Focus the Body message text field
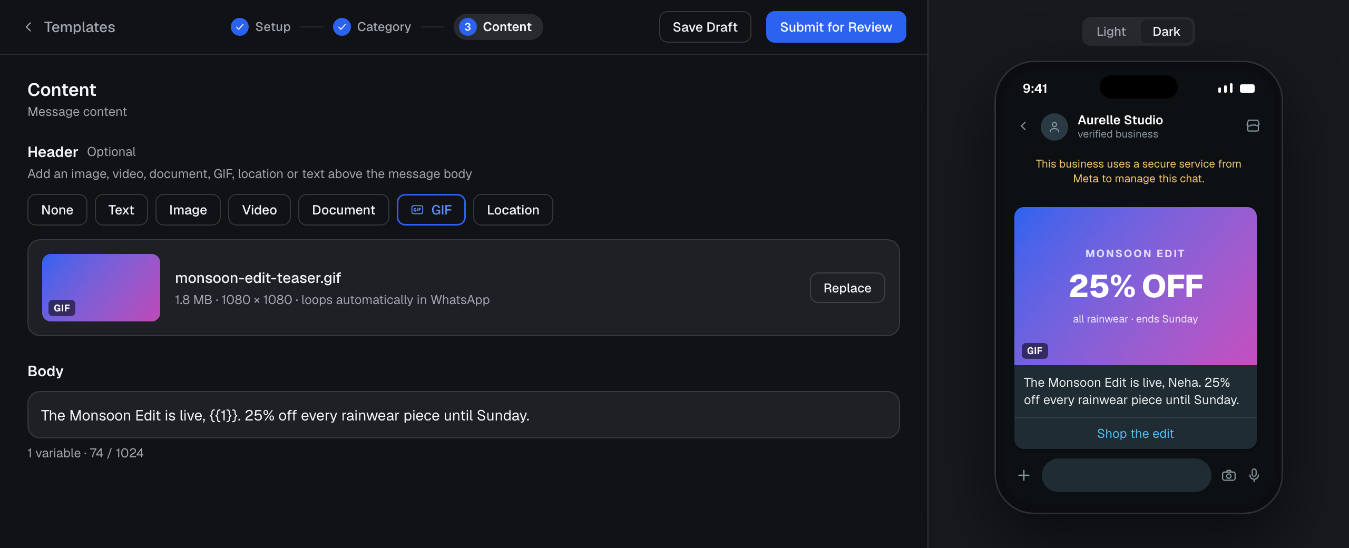 pos(464,415)
